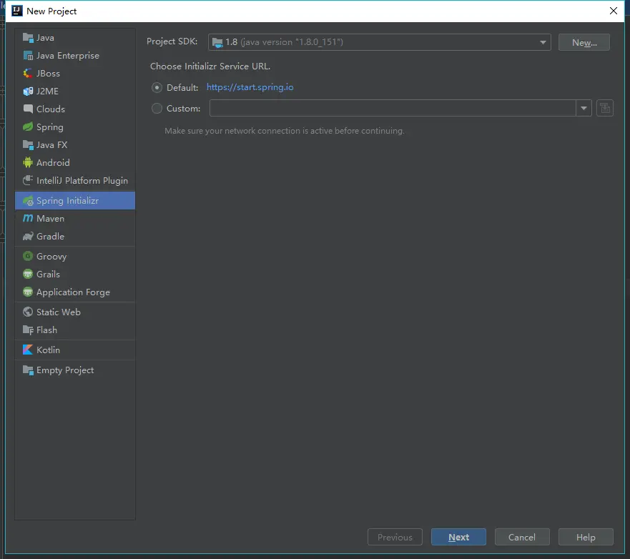Viewport: 630px width, 559px height.
Task: Expand the Custom URL history dropdown arrow
Action: [584, 108]
